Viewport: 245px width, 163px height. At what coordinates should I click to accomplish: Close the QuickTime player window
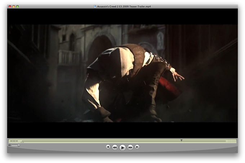point(10,6)
